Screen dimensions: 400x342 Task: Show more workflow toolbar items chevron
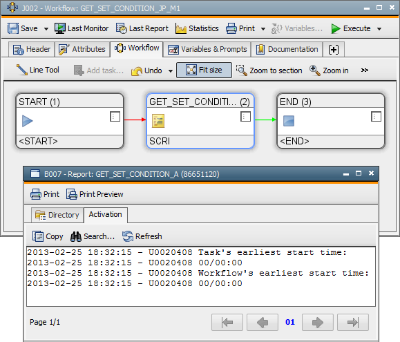click(x=365, y=70)
